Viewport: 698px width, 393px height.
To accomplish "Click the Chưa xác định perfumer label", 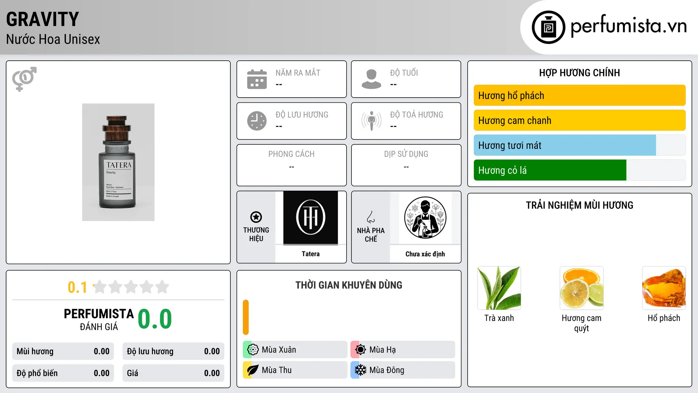I will pyautogui.click(x=425, y=254).
